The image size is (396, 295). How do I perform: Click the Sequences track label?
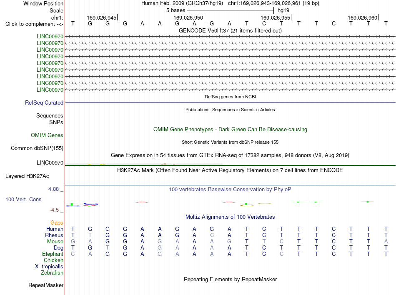(50, 115)
